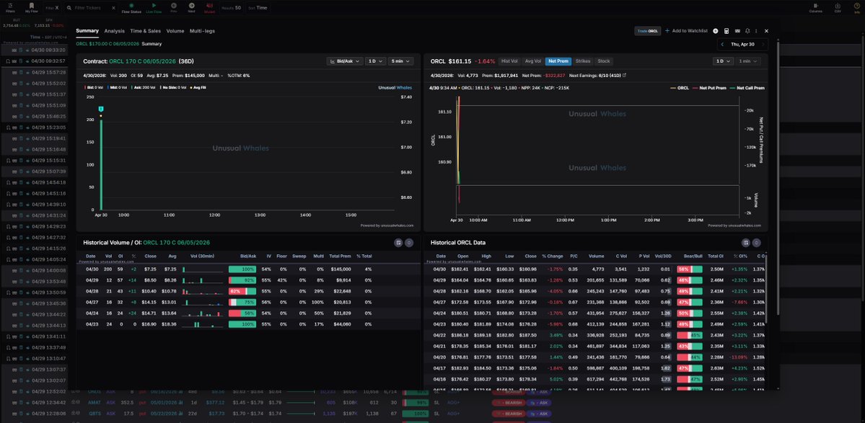
Task: Open the Time & Sales tab
Action: click(146, 31)
